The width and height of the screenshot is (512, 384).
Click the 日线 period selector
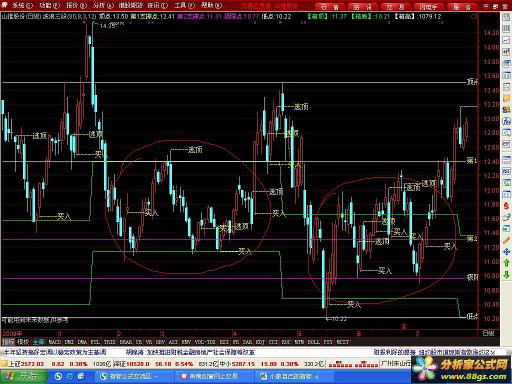pyautogui.click(x=488, y=333)
